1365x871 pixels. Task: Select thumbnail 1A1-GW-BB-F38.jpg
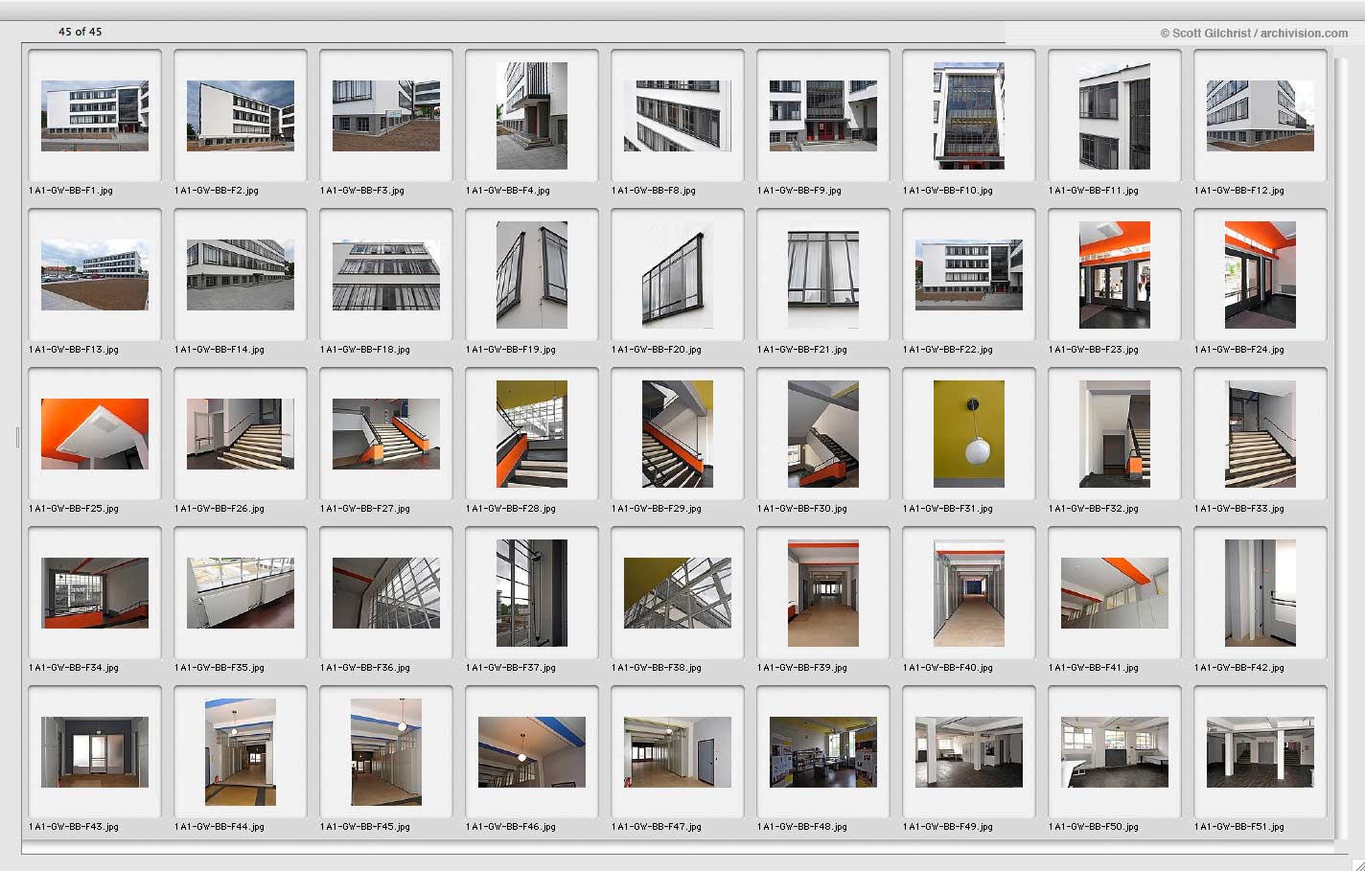[678, 593]
